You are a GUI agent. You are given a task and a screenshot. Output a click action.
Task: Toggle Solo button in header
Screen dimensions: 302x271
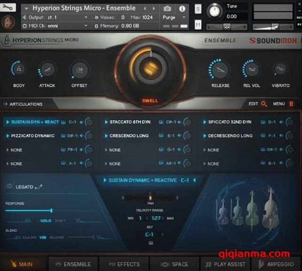tap(198, 9)
